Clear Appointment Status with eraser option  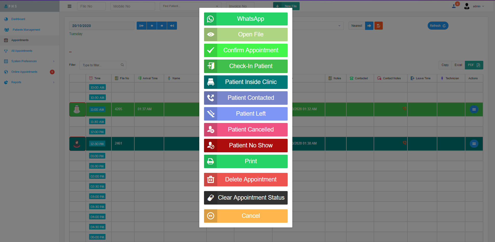coord(246,198)
